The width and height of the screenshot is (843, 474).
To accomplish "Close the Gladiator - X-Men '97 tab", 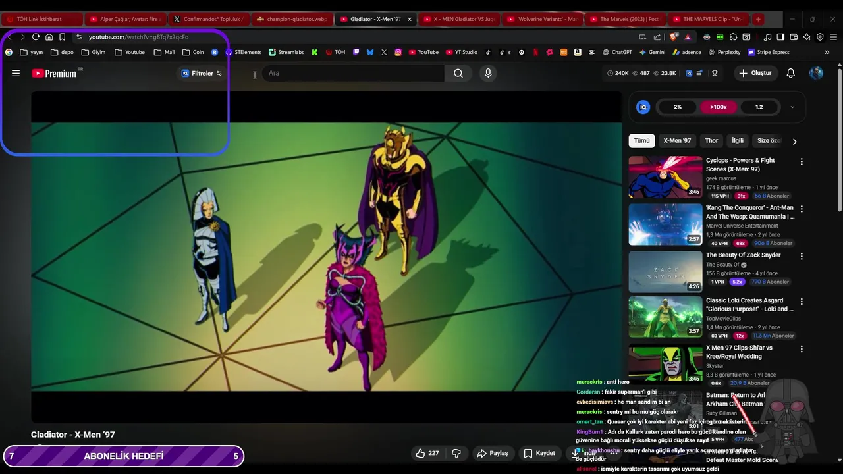I will click(x=409, y=19).
